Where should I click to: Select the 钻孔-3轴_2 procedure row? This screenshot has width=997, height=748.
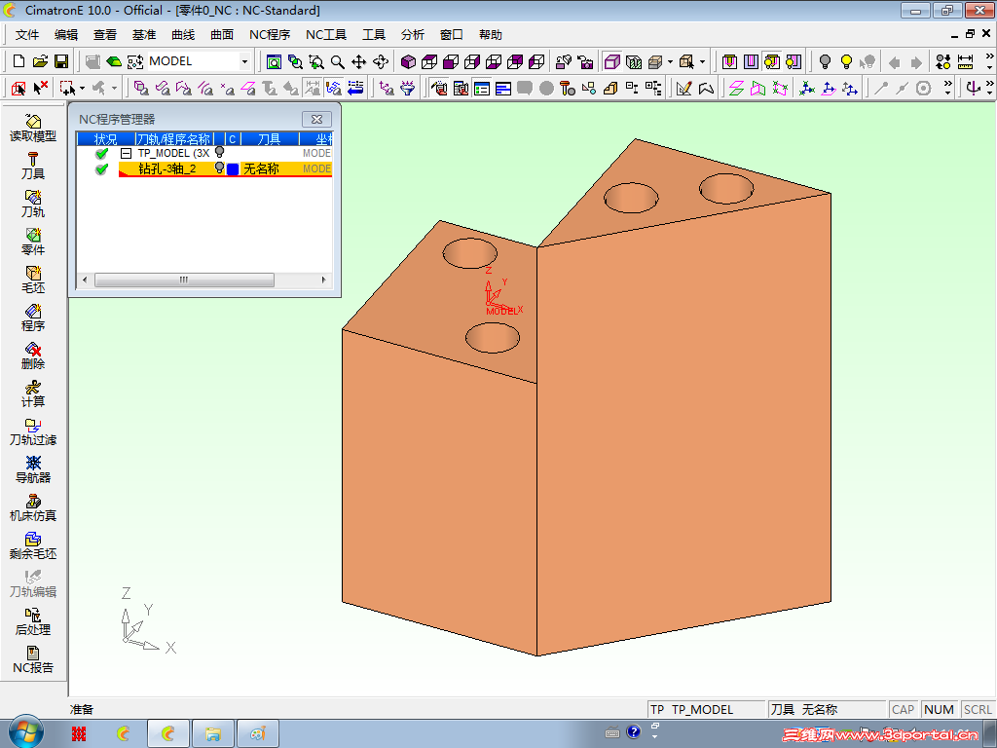coord(225,168)
